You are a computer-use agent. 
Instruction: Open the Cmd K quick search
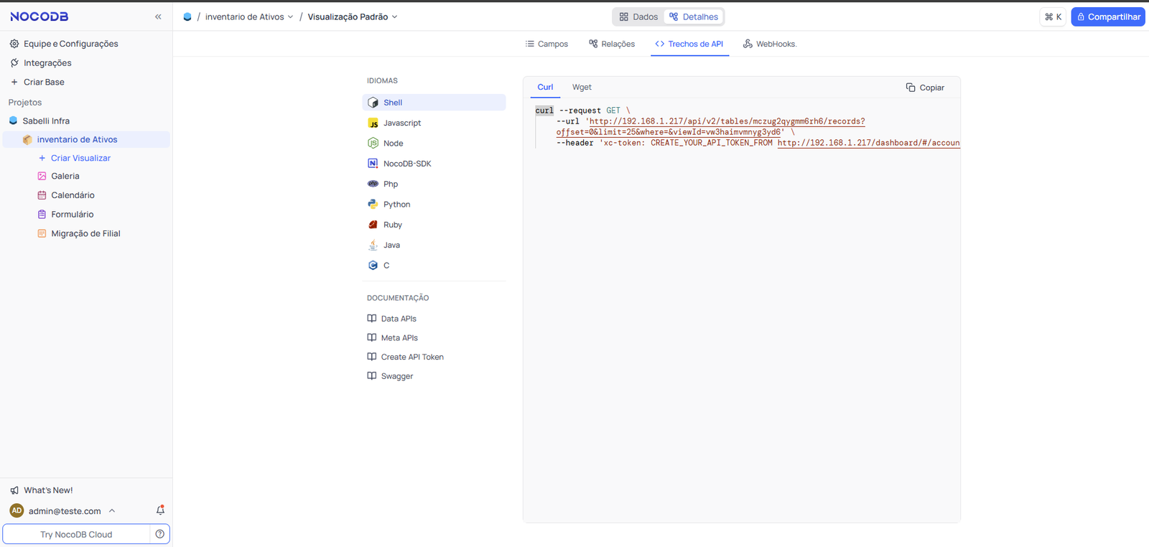tap(1053, 17)
